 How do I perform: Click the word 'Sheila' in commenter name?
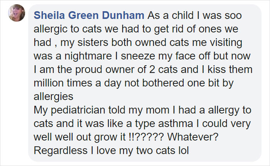(x=47, y=15)
